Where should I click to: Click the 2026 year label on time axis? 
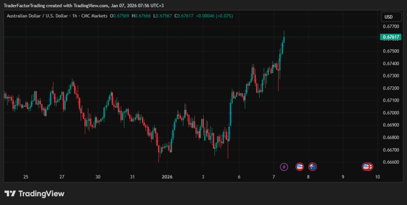pyautogui.click(x=167, y=177)
